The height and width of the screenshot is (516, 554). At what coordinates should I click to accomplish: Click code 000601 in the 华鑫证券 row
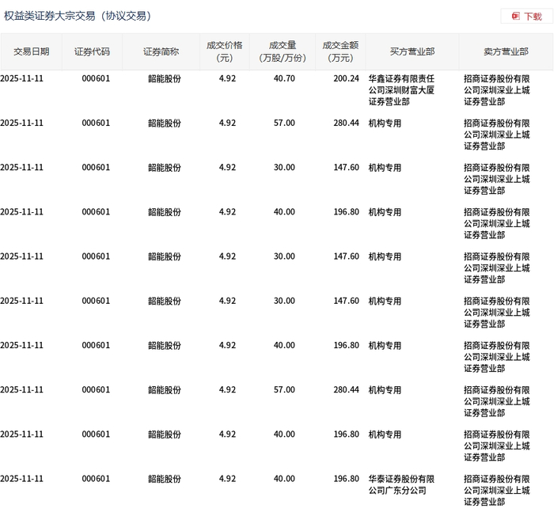(96, 78)
